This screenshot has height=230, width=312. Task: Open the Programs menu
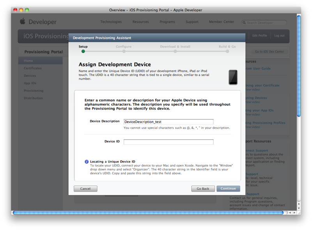click(167, 22)
